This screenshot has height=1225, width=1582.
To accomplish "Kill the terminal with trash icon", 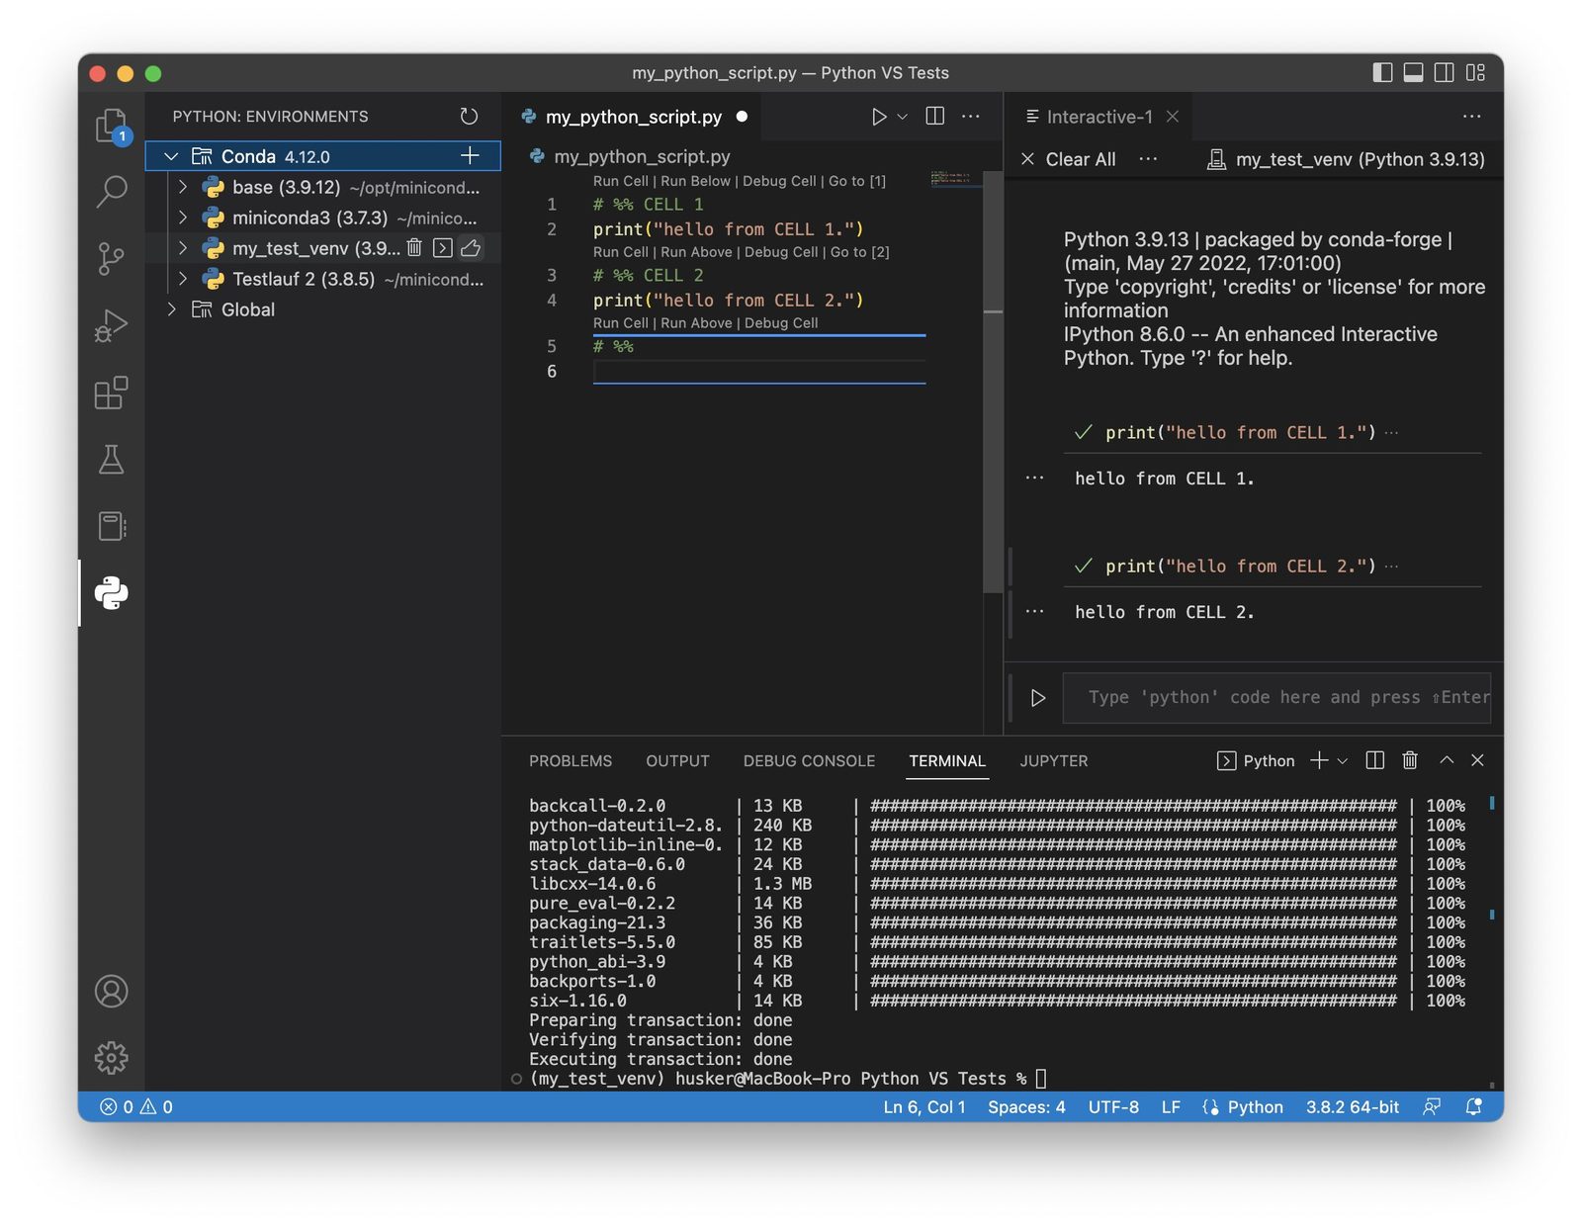I will pos(1410,760).
